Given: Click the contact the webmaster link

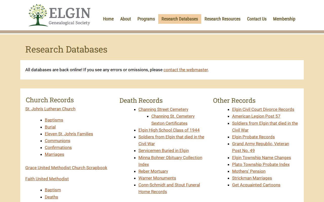Looking at the screenshot, I should tap(186, 70).
